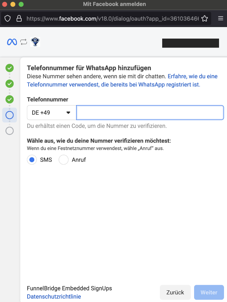Click the Weiter button

click(209, 293)
